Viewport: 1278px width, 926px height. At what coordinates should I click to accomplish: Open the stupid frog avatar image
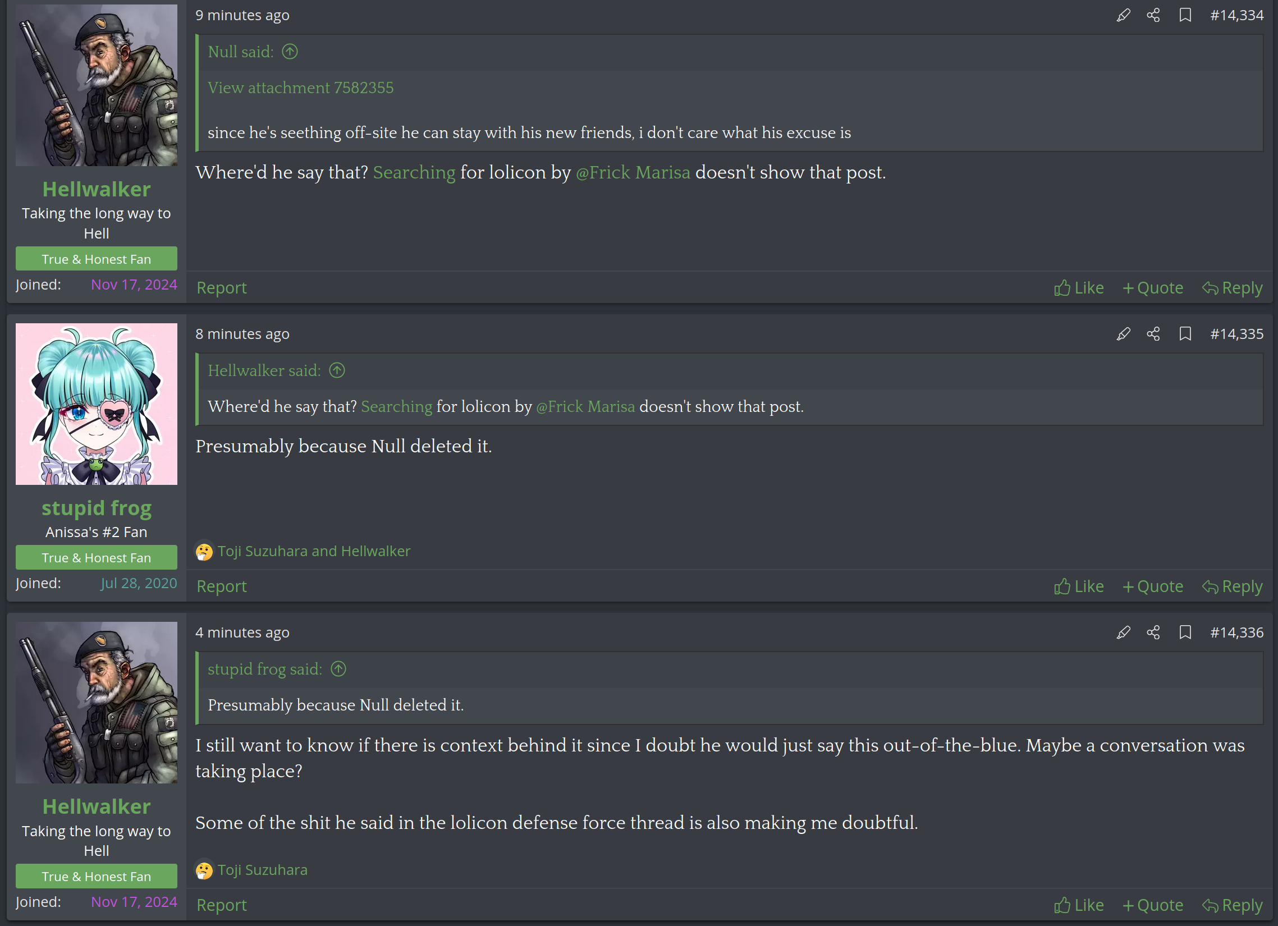97,404
